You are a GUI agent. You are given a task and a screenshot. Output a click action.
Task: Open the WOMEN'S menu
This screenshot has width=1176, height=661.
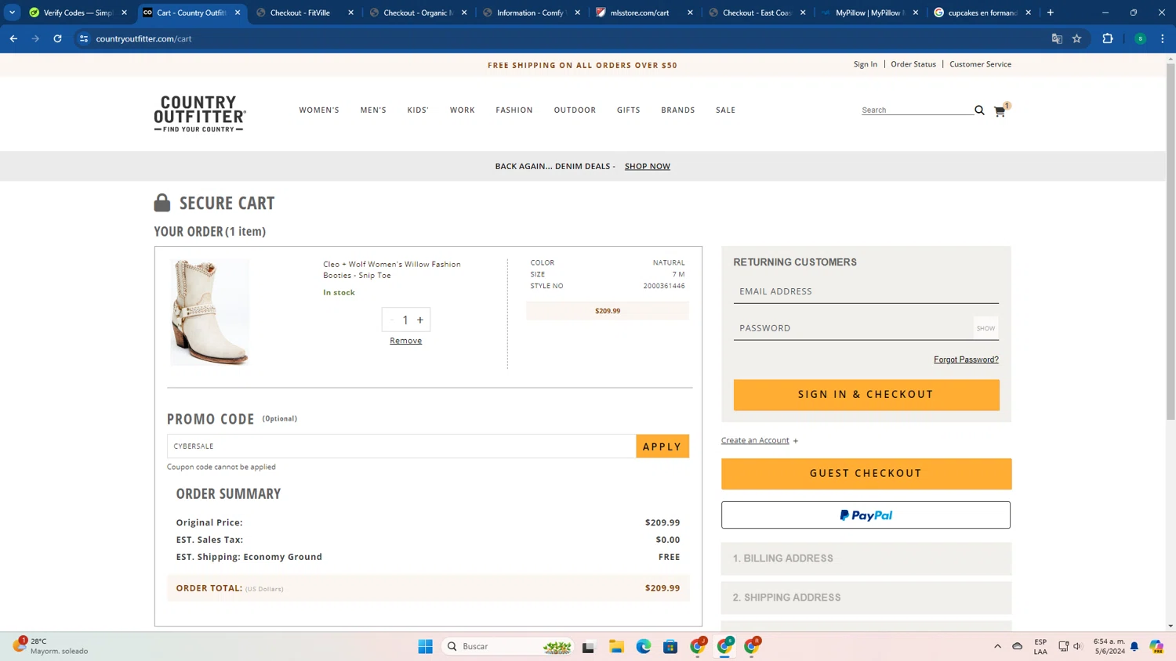319,110
